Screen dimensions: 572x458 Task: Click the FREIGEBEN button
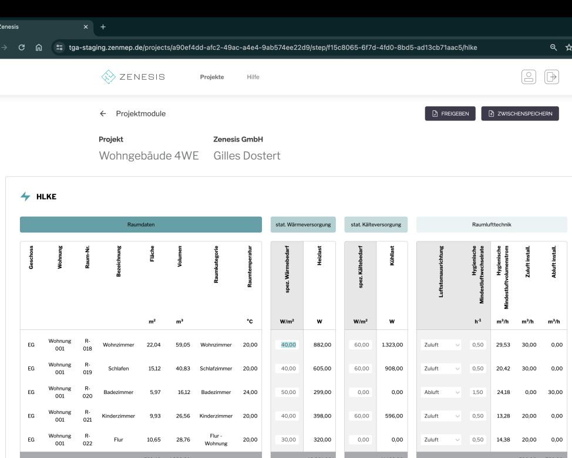tap(450, 114)
